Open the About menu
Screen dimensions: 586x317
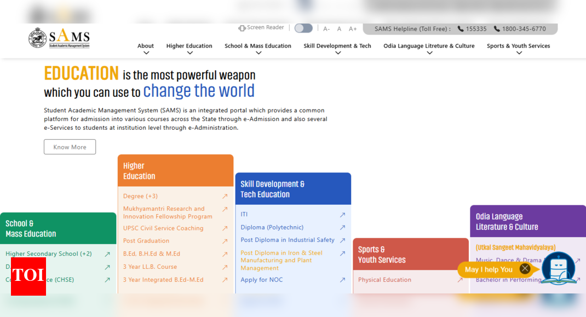point(145,45)
